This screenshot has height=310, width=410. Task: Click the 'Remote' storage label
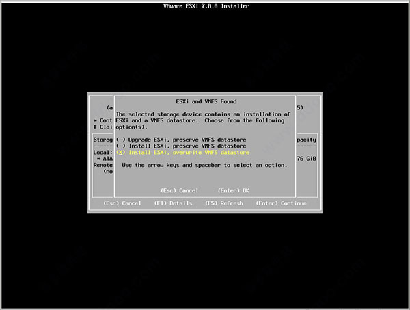point(102,165)
